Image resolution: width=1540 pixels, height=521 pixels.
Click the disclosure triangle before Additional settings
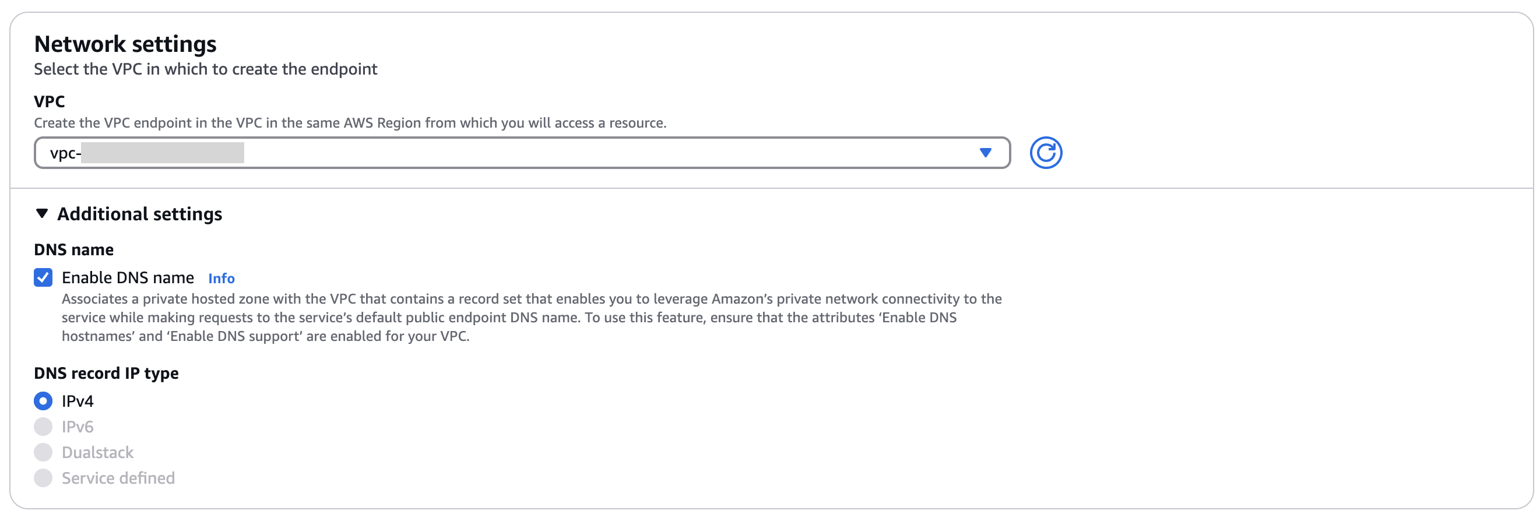tap(42, 213)
